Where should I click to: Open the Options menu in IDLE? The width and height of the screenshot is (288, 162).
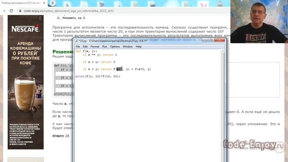click(115, 47)
